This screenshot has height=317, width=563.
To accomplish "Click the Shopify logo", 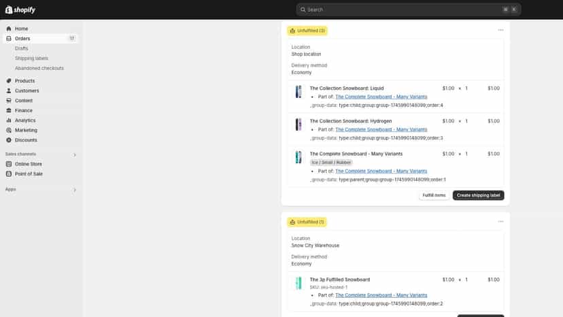I will pos(20,10).
